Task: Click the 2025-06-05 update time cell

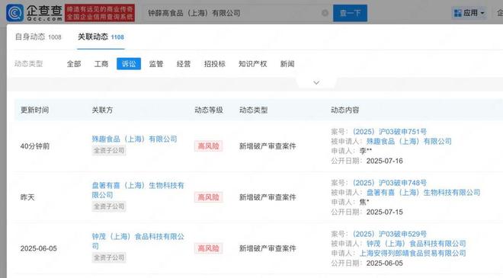Action: coord(39,248)
